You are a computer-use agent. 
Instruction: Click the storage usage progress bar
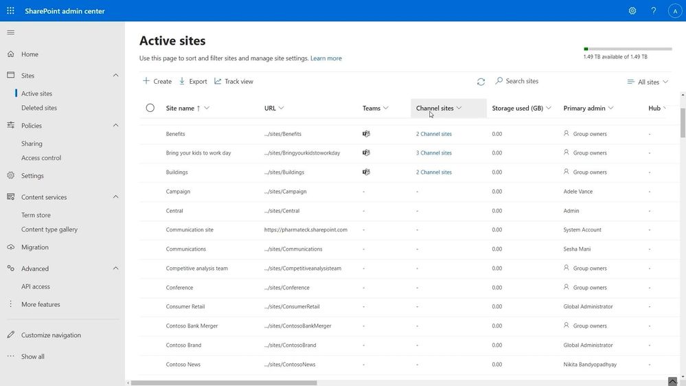coord(628,49)
